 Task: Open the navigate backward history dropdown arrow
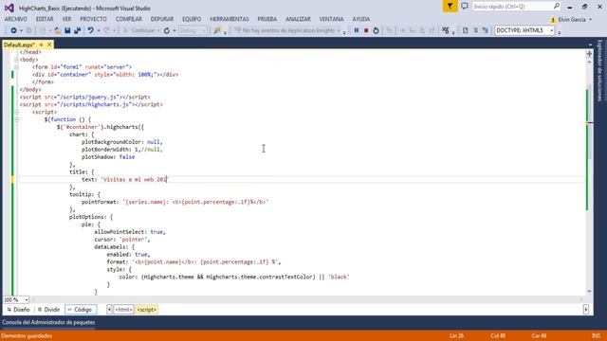click(21, 30)
